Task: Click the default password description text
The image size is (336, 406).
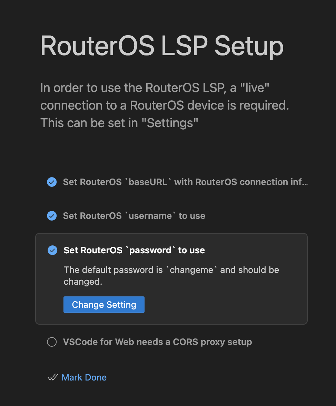Action: click(171, 275)
